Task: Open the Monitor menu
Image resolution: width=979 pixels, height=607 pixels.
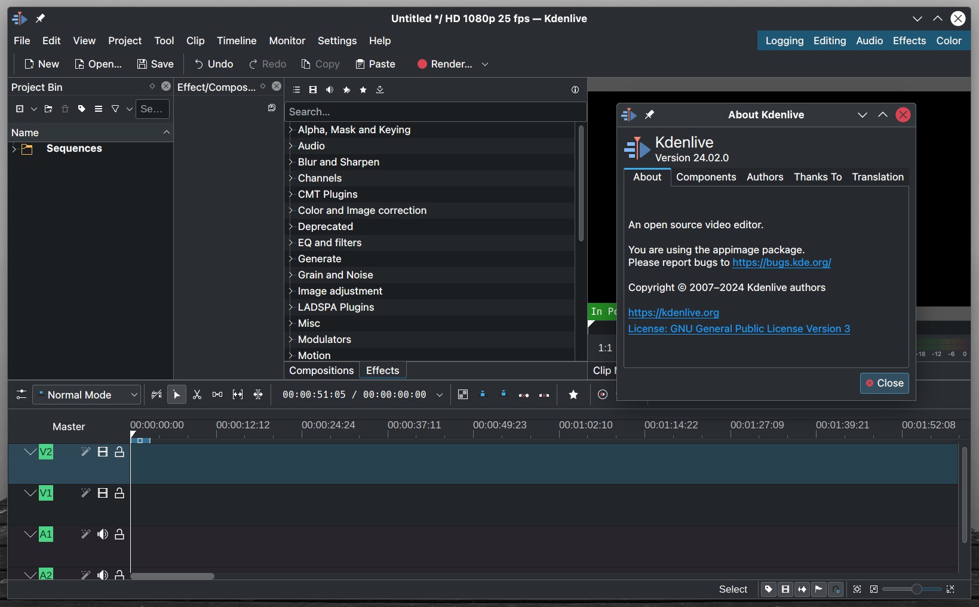Action: (x=287, y=41)
